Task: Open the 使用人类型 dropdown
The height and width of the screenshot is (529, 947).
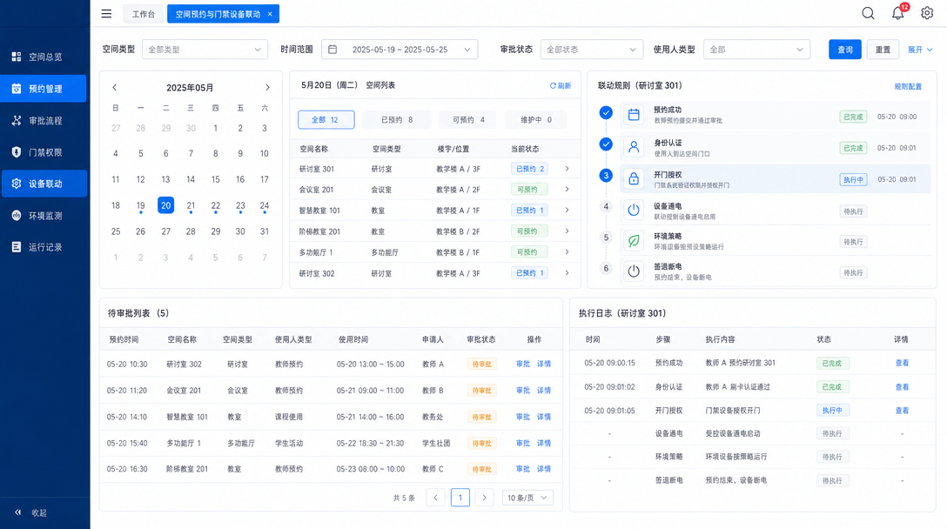Action: pyautogui.click(x=756, y=50)
